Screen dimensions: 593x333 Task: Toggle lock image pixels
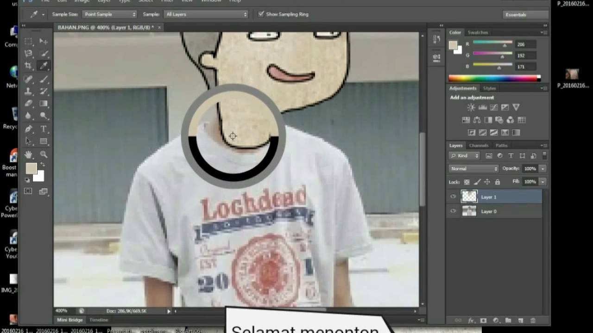[477, 182]
